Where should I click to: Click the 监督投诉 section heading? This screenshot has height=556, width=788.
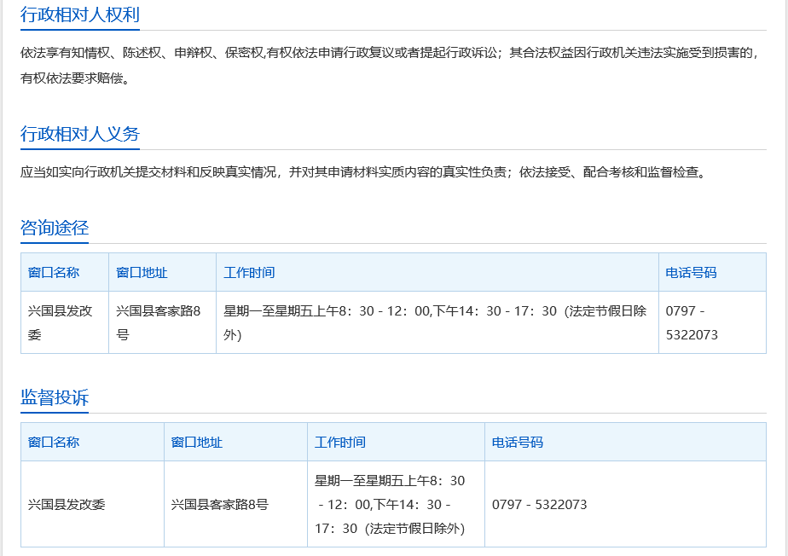[55, 398]
